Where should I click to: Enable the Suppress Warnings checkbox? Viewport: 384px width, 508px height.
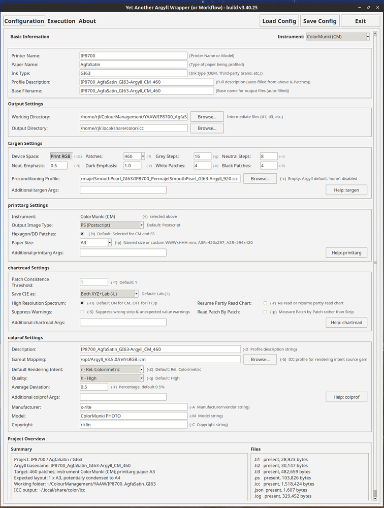[x=82, y=312]
